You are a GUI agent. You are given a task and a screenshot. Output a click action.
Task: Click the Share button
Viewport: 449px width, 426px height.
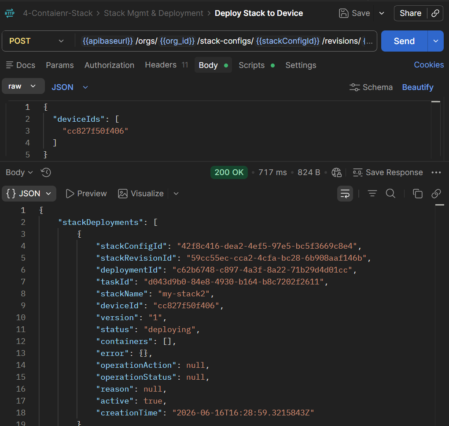(410, 13)
